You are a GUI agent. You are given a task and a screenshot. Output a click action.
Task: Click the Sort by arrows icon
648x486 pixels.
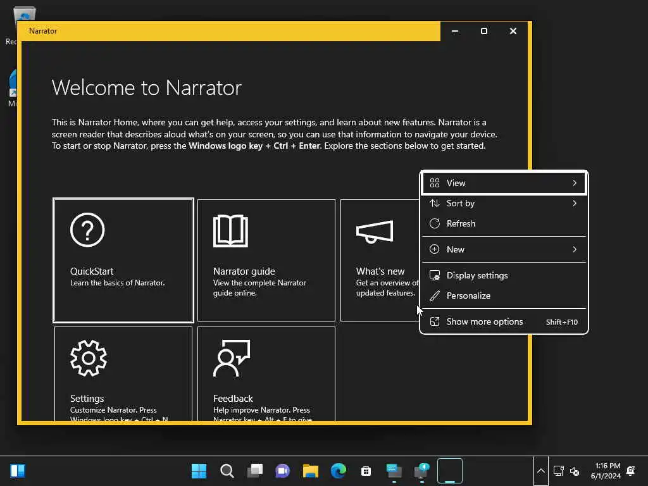click(434, 203)
